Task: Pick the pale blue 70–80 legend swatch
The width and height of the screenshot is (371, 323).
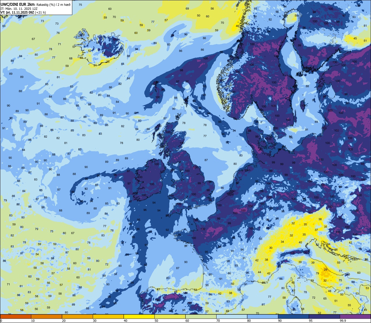Action: point(232,316)
